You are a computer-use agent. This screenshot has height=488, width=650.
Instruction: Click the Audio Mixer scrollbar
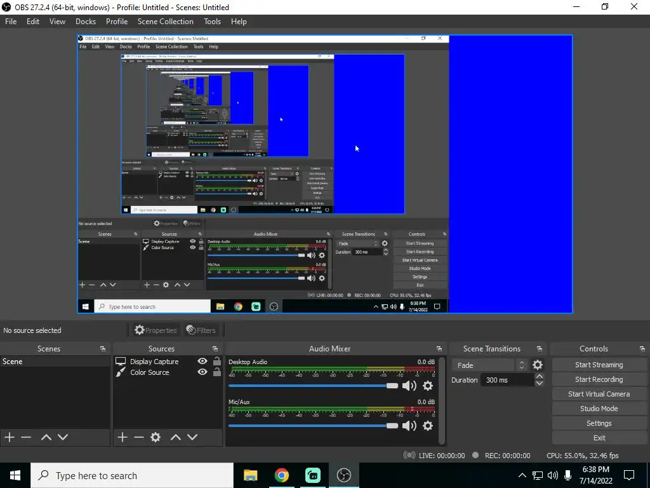coord(442,400)
